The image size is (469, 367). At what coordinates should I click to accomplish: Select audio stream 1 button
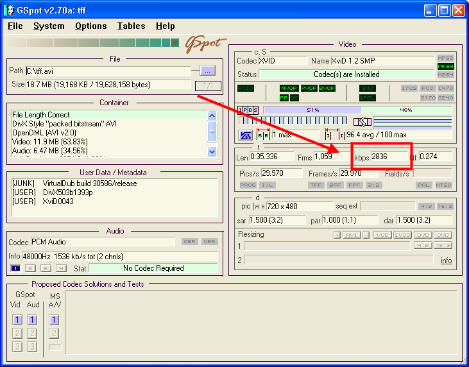[15, 268]
